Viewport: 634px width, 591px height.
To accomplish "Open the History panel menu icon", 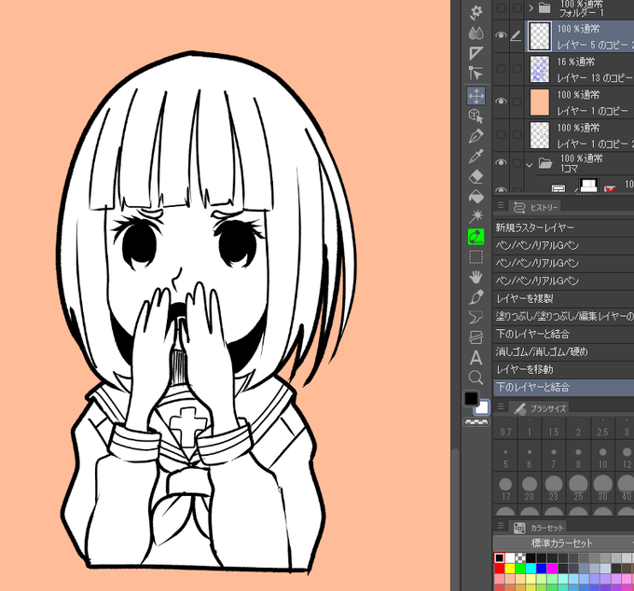I will coord(501,206).
